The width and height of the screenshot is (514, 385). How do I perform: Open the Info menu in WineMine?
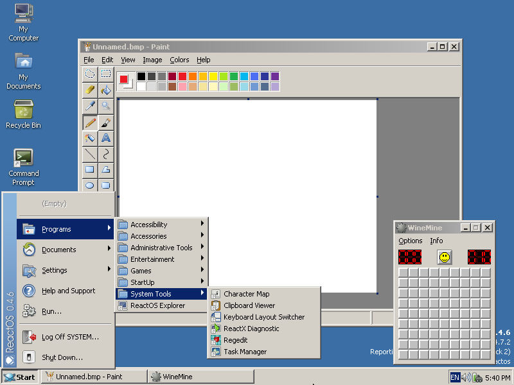point(436,241)
